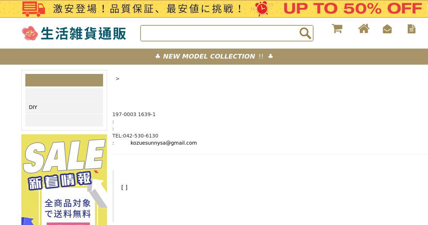Click the red alarm clock icon

pos(262,9)
